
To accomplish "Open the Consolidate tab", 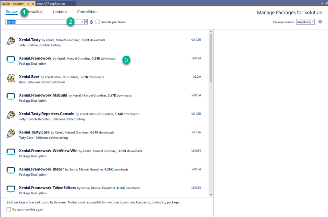I will tap(87, 12).
